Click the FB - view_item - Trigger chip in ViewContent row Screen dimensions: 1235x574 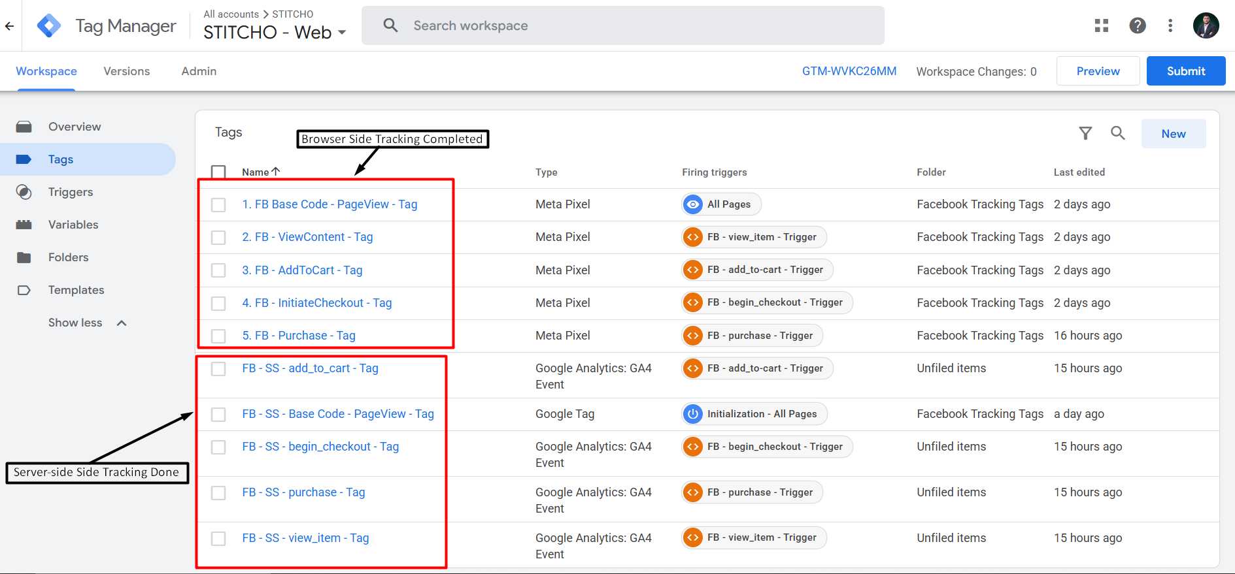pos(754,237)
